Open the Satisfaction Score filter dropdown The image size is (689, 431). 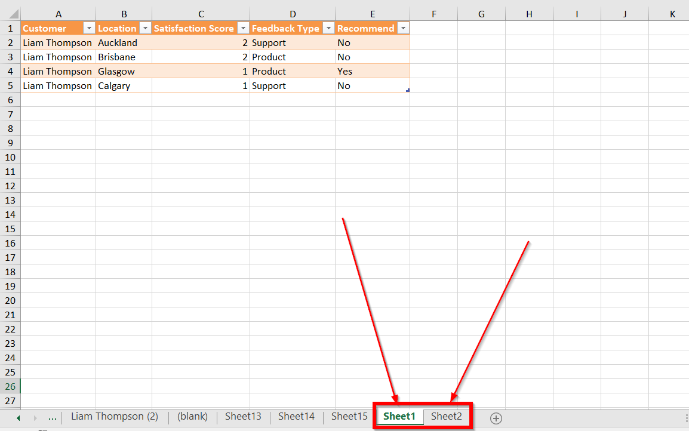[243, 28]
